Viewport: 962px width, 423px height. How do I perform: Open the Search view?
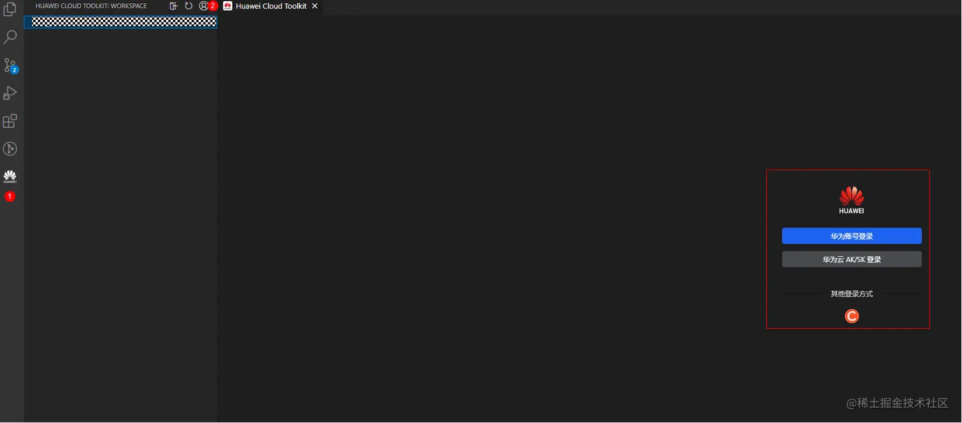10,37
